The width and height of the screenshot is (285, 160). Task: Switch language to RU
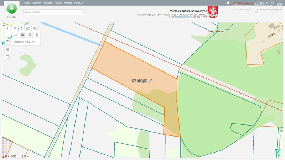tap(272, 3)
